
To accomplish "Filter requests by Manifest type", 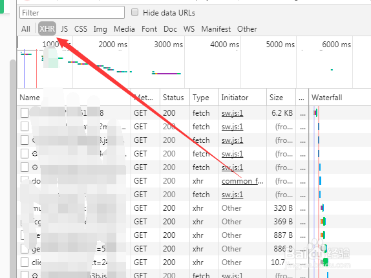I will (x=216, y=29).
